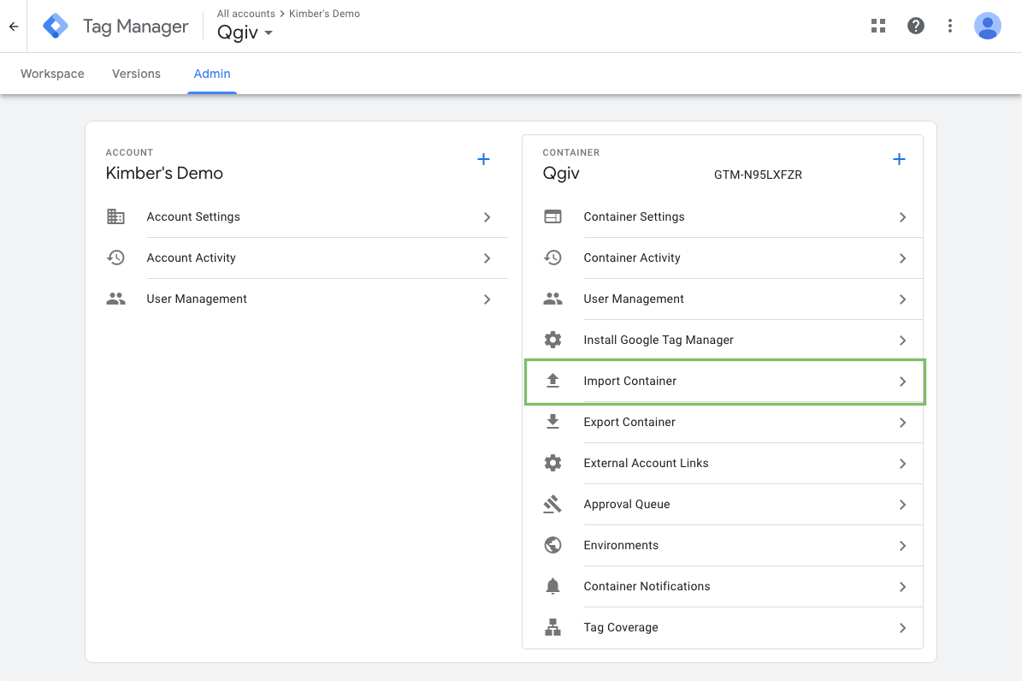This screenshot has width=1022, height=681.
Task: Open the Qgiv container selector dropdown
Action: 245,33
